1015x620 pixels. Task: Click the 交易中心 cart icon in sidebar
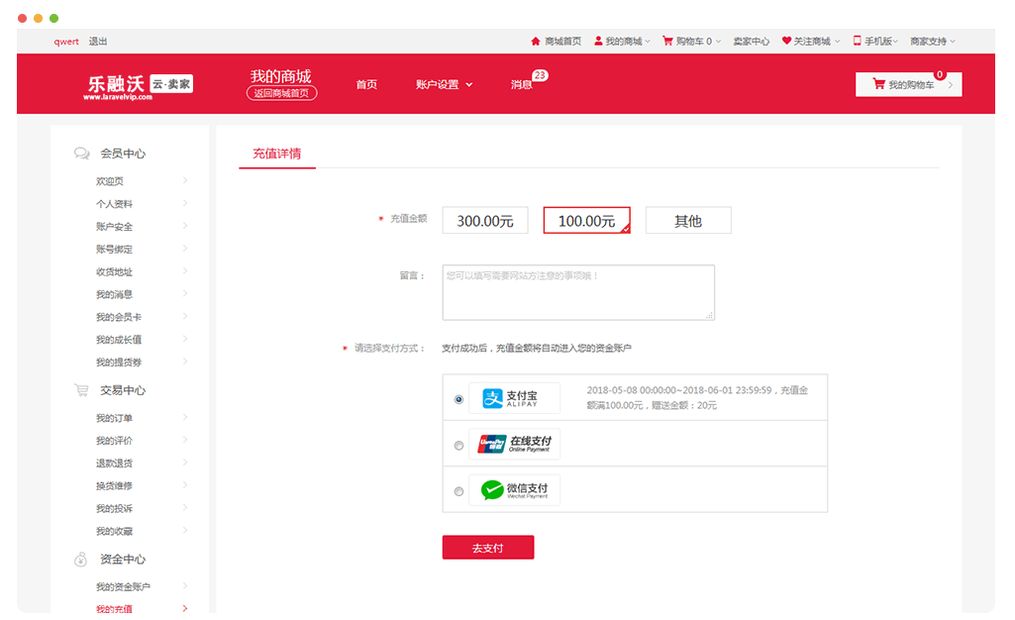coord(81,390)
